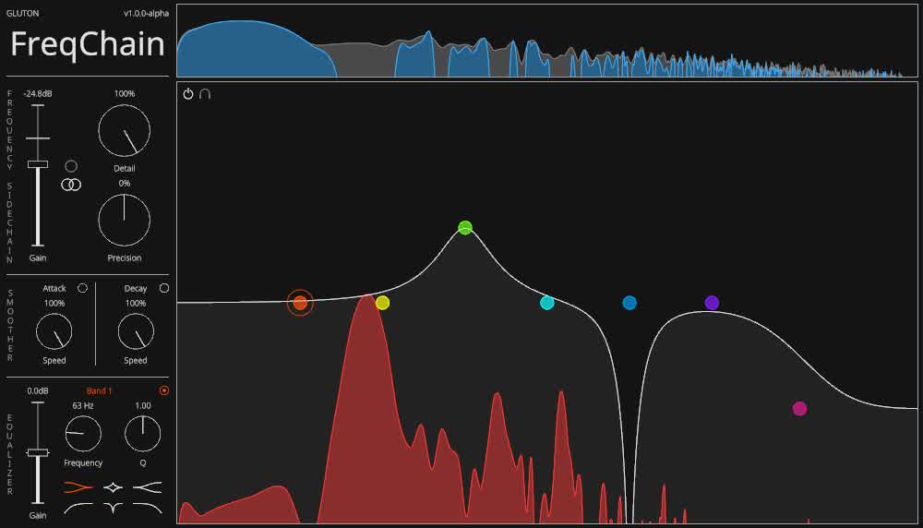923x528 pixels.
Task: Choose the low-pass filter shape icon
Action: pyautogui.click(x=147, y=508)
